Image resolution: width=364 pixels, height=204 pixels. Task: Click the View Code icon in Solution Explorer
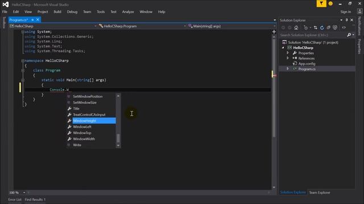[344, 28]
